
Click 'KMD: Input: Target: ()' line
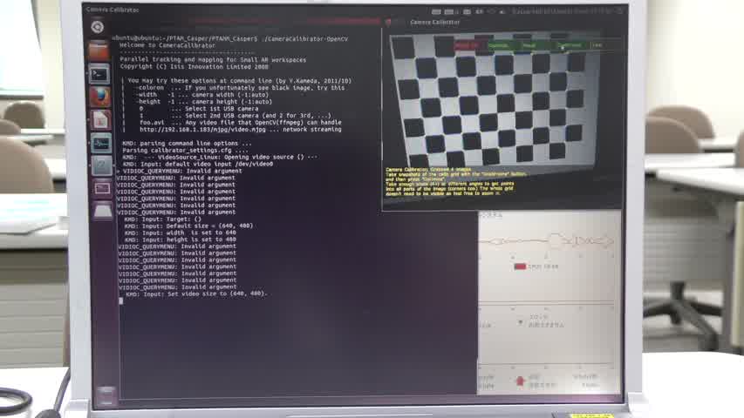(163, 219)
